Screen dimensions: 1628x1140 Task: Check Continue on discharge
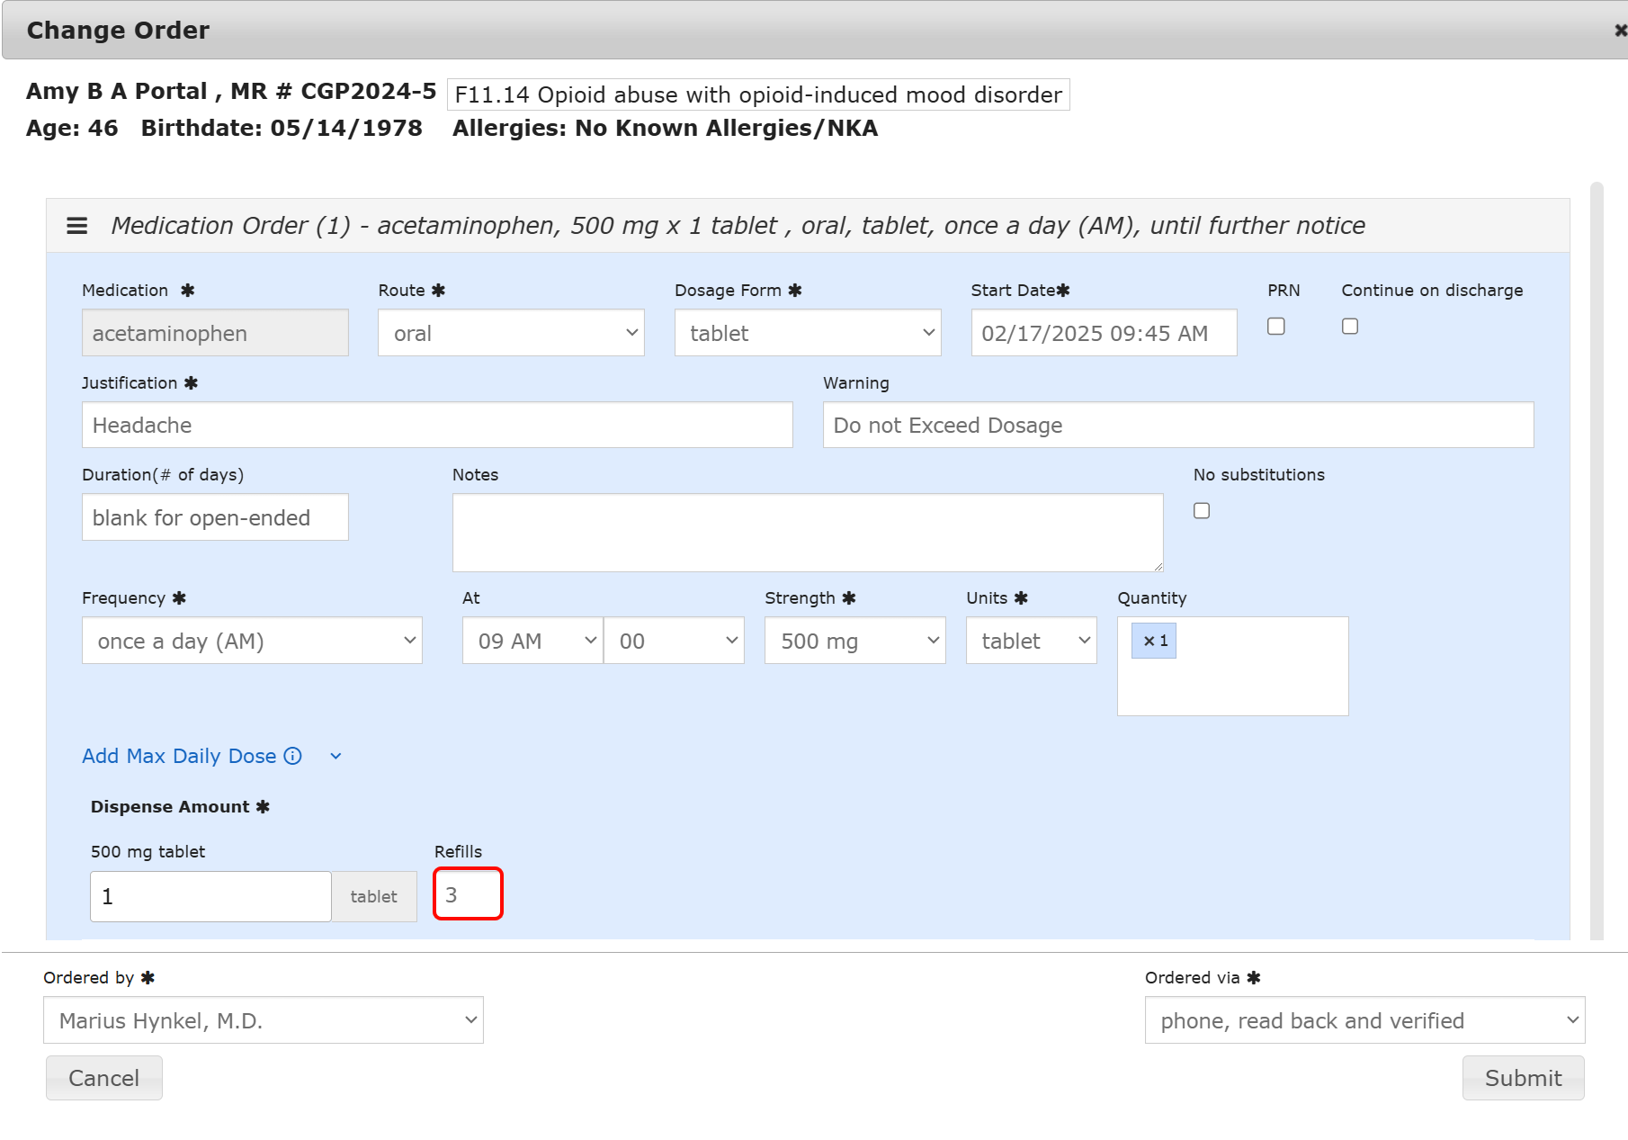[1349, 327]
